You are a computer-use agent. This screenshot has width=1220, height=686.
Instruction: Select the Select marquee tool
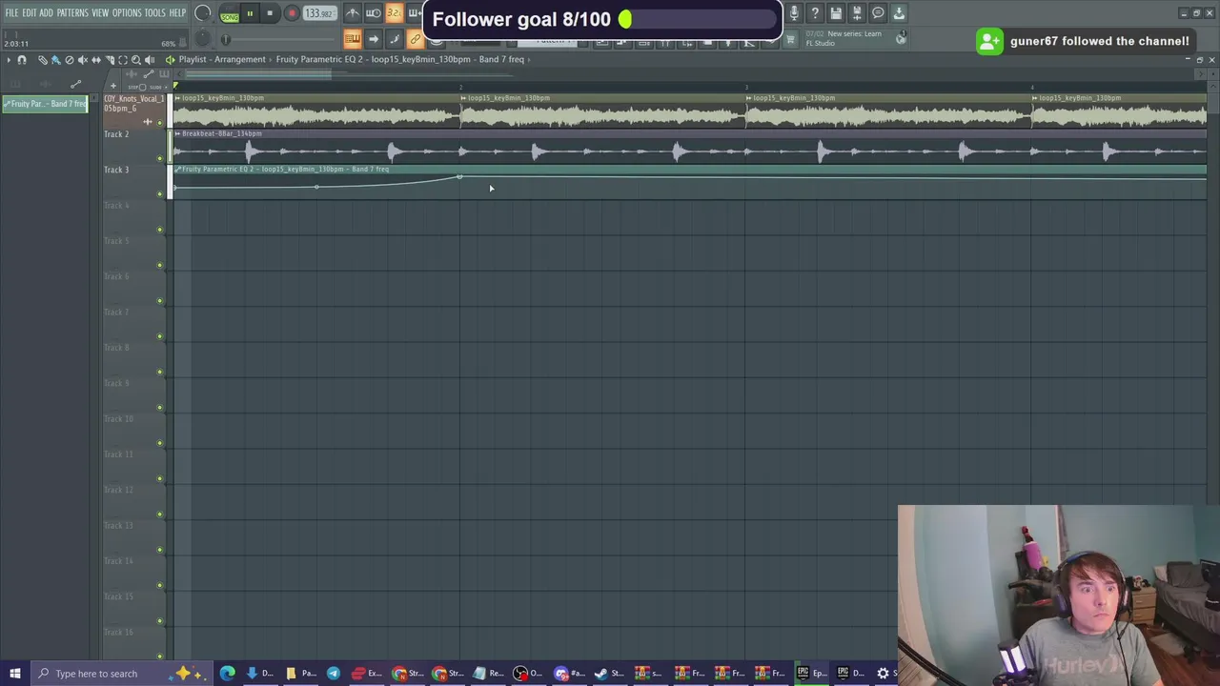(x=122, y=60)
